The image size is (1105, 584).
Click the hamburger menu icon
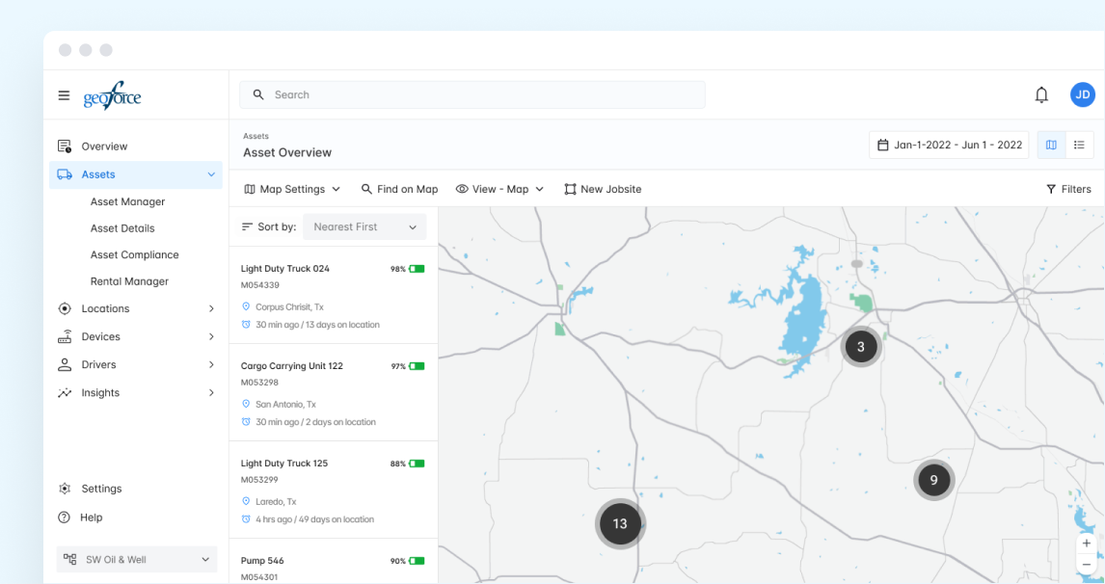(64, 95)
